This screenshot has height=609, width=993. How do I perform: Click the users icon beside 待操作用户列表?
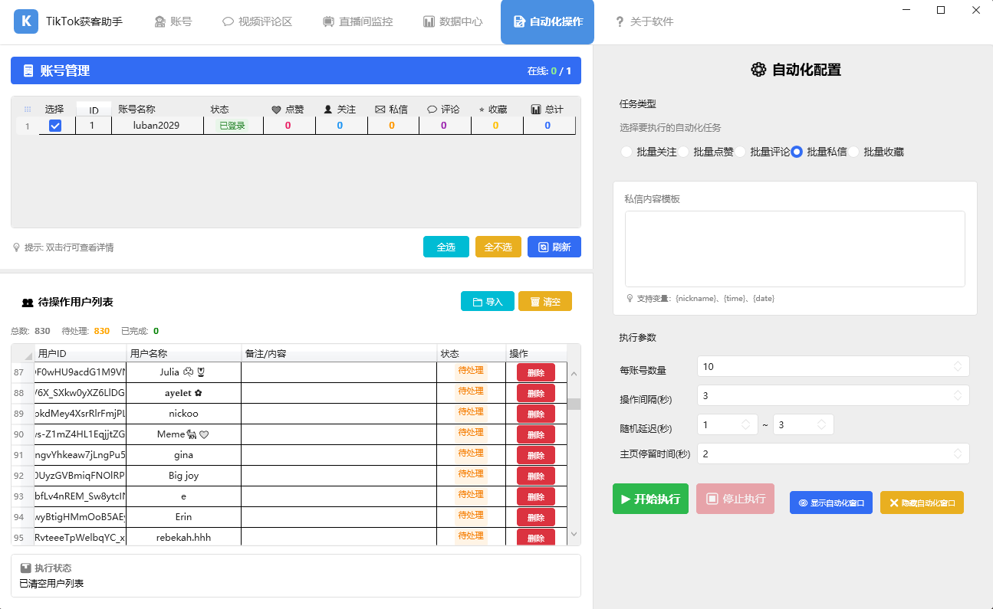(x=28, y=303)
